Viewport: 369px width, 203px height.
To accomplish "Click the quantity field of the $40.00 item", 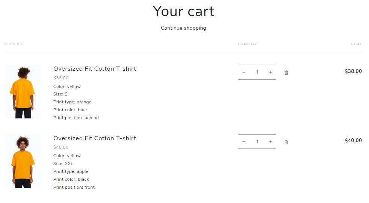I will pos(257,141).
